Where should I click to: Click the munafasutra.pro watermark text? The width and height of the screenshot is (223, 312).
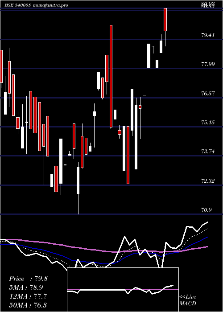(x=50, y=5)
